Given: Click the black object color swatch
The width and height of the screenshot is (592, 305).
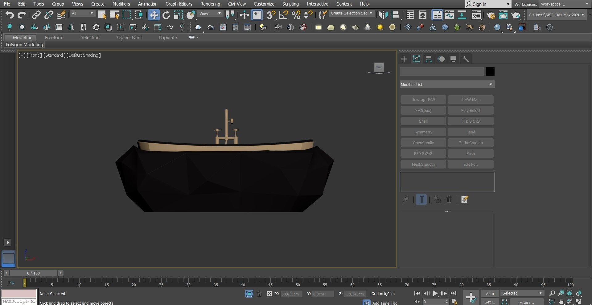Looking at the screenshot, I should click(490, 71).
